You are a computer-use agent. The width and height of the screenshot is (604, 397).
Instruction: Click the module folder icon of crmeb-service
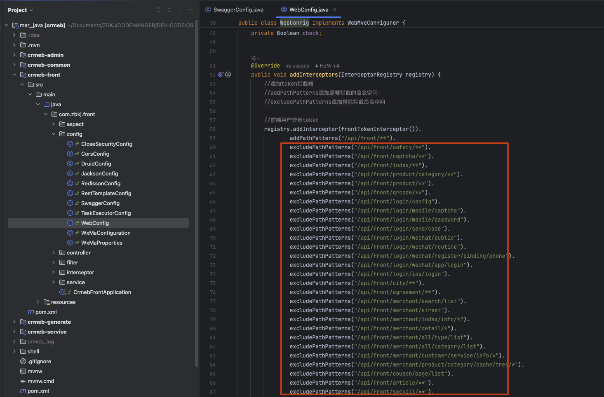point(23,332)
